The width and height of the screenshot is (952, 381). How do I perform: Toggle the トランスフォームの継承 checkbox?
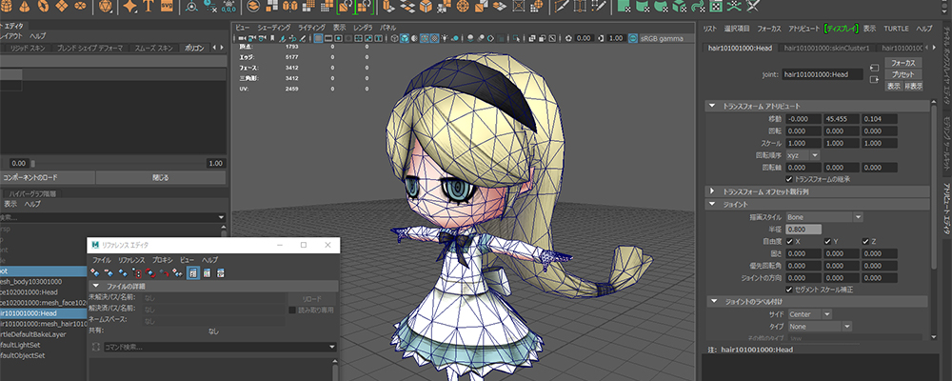coord(789,178)
